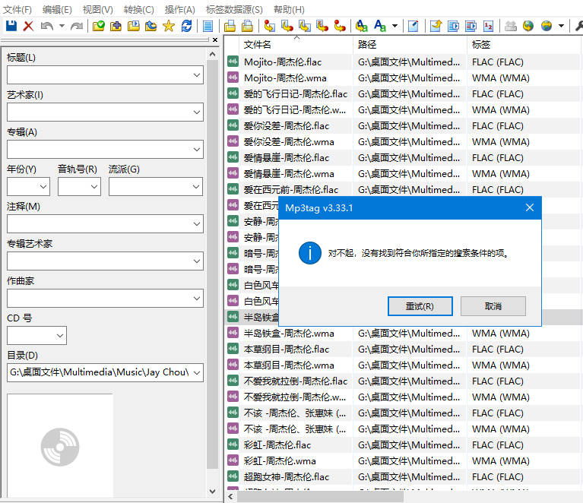This screenshot has width=583, height=503.
Task: Click the blue refresh arrows icon
Action: (x=186, y=26)
